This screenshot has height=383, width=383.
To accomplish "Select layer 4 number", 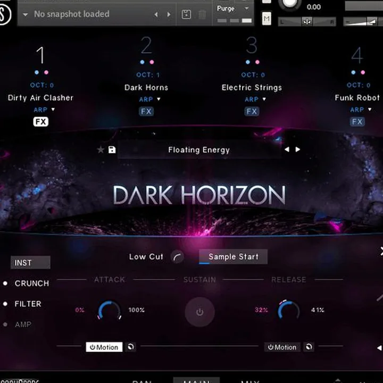I will click(x=357, y=55).
